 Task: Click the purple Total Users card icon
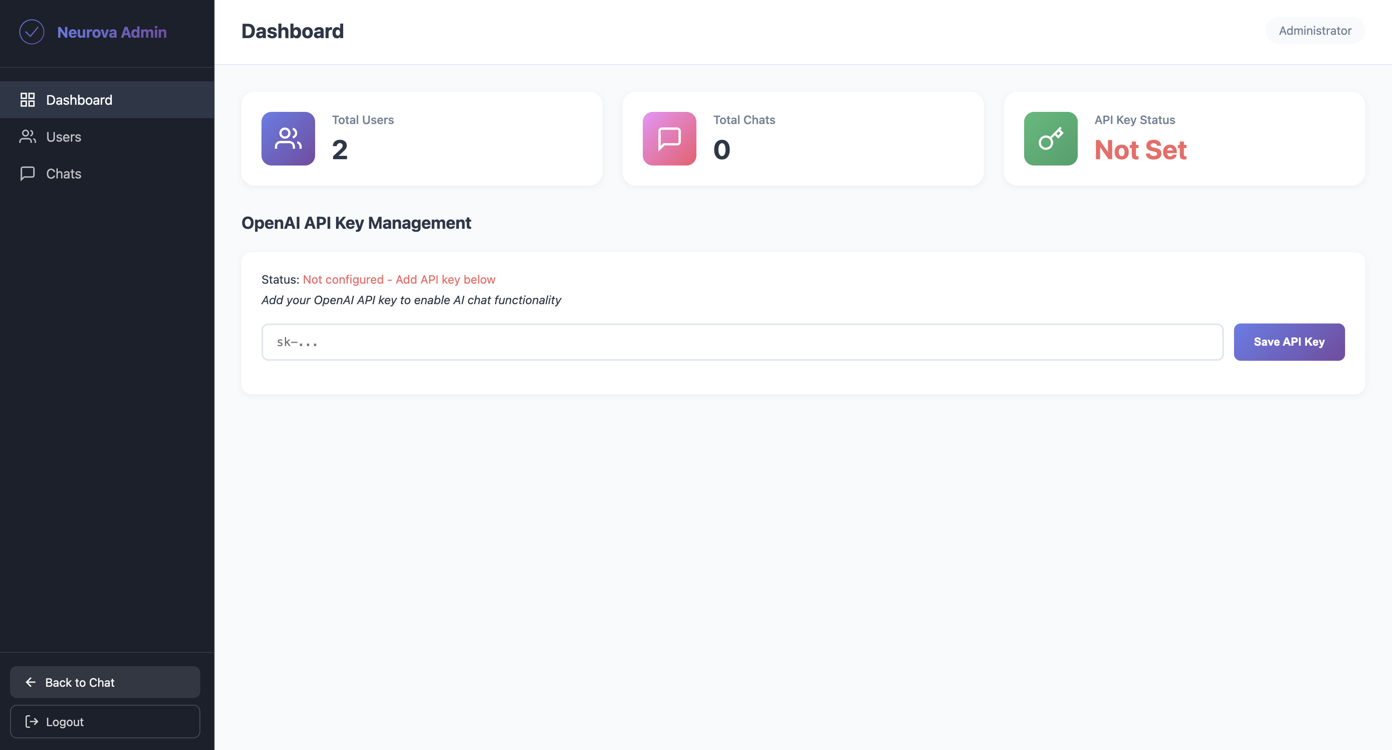[x=288, y=138]
